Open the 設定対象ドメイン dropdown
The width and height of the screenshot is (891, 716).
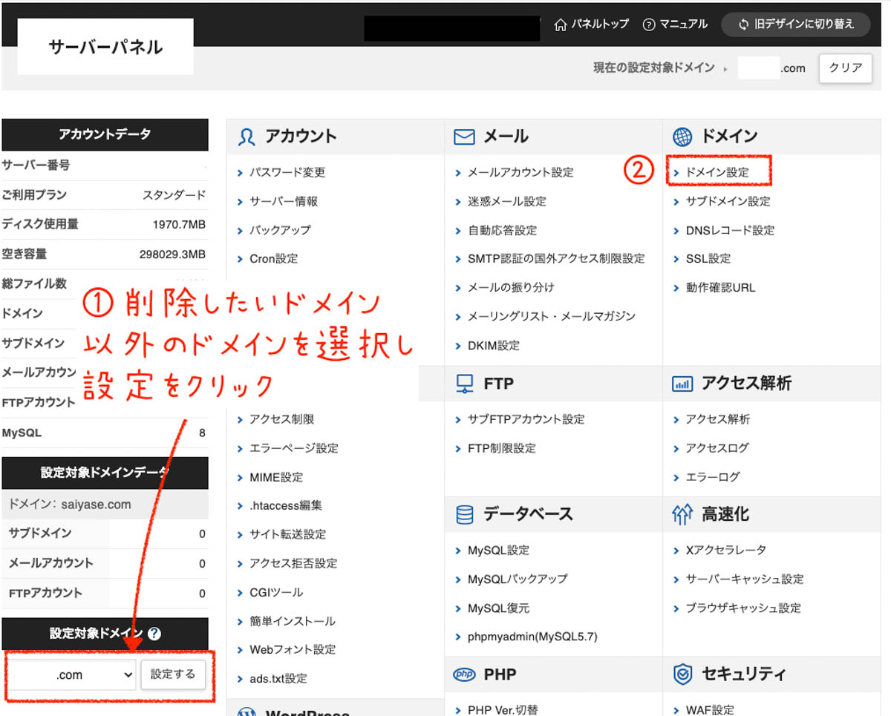pyautogui.click(x=72, y=674)
